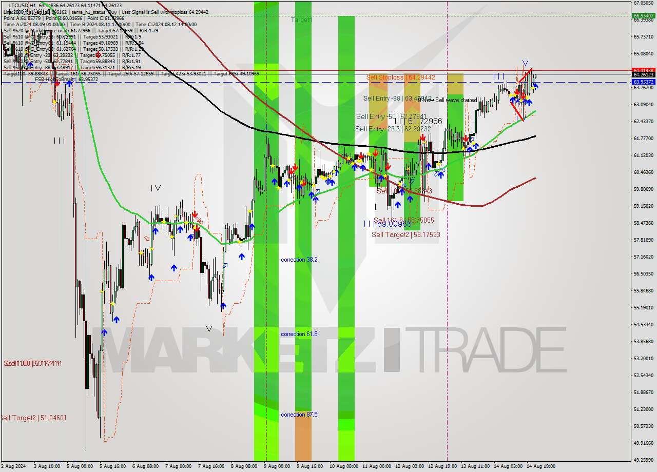Select the 'Sell 161.8 | 58.75055' label
This screenshot has height=472, width=657.
(404, 220)
